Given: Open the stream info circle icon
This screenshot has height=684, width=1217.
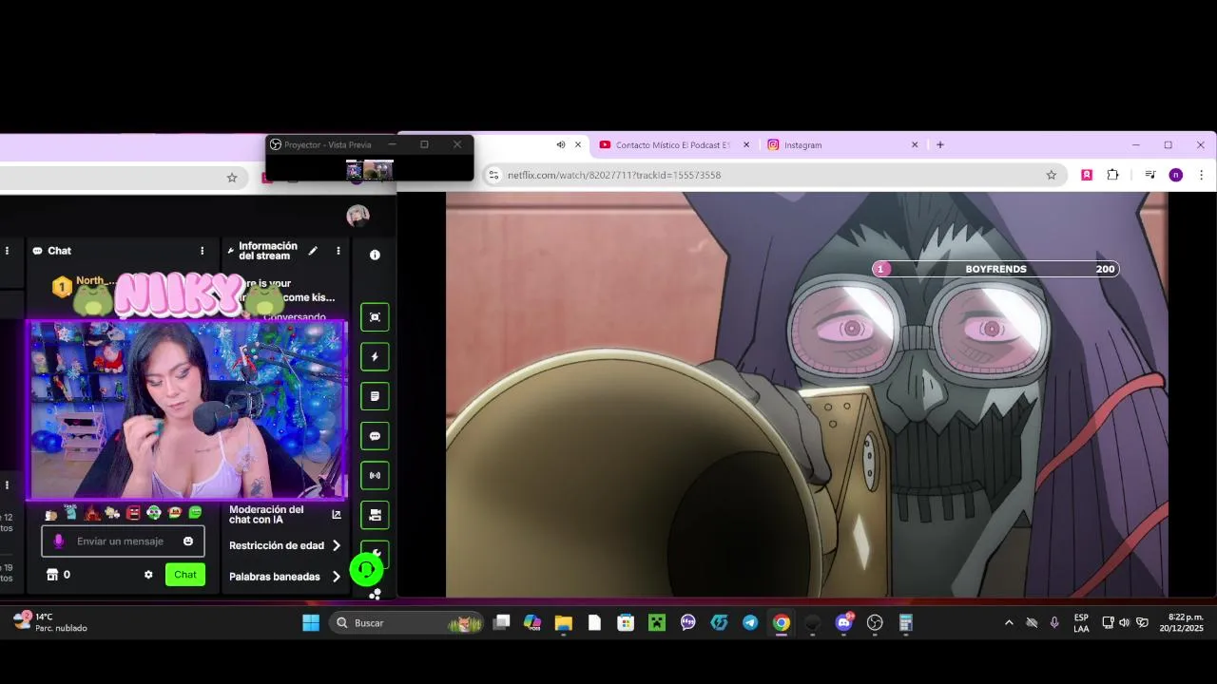Looking at the screenshot, I should (375, 255).
